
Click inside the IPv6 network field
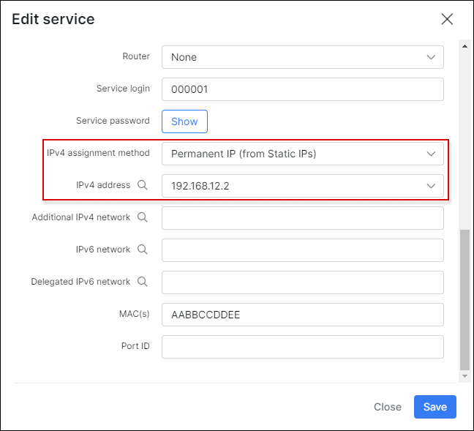coord(302,250)
